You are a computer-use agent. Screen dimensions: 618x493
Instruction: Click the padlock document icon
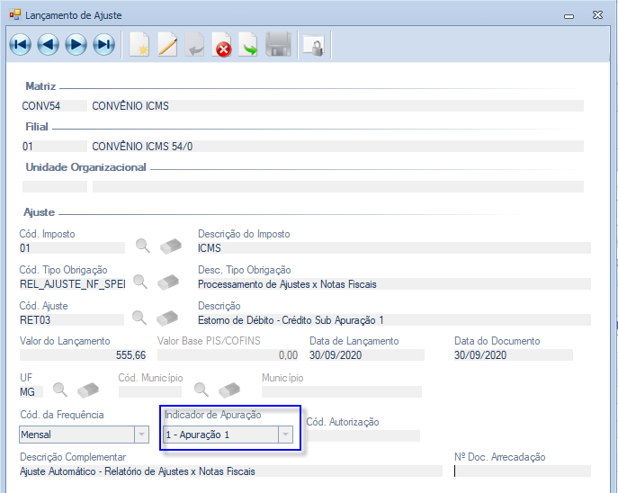[x=314, y=45]
